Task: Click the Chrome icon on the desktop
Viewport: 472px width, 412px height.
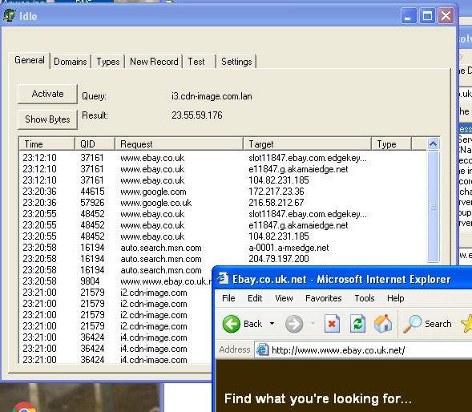Action: pos(25,407)
